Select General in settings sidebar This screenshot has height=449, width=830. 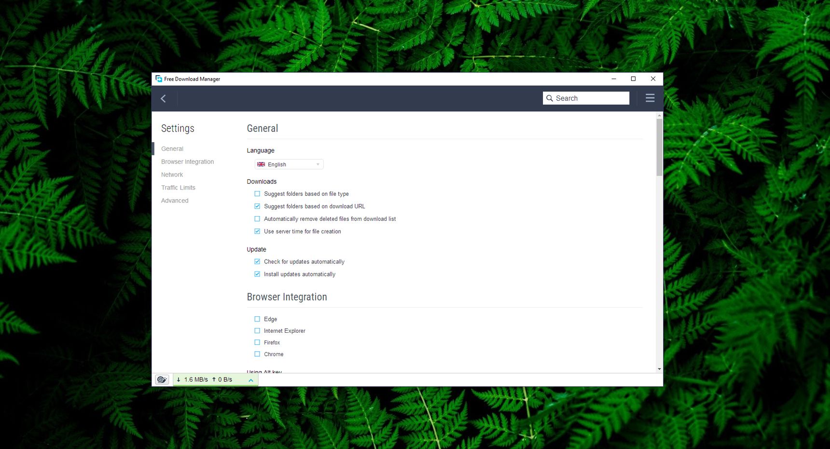pyautogui.click(x=172, y=149)
